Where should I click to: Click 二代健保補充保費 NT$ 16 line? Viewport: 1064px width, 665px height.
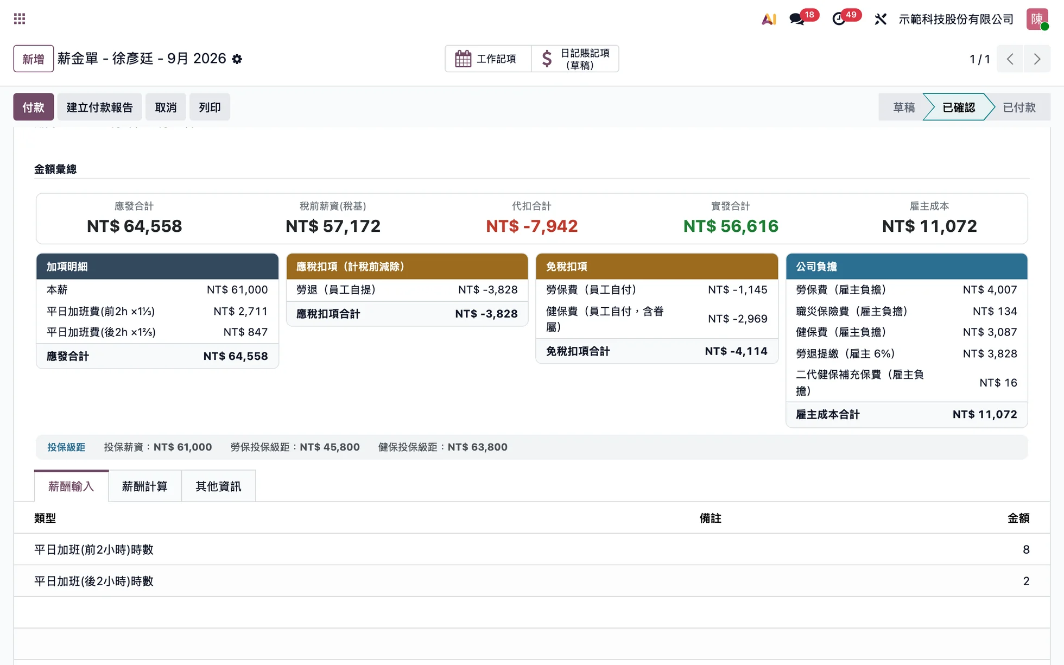pyautogui.click(x=907, y=383)
